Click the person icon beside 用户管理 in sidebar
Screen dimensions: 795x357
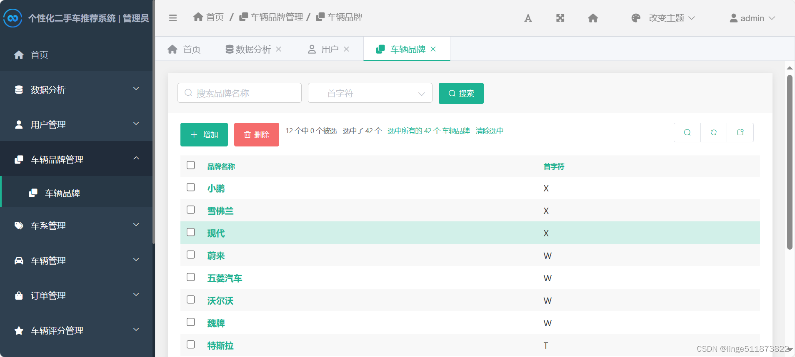click(19, 124)
